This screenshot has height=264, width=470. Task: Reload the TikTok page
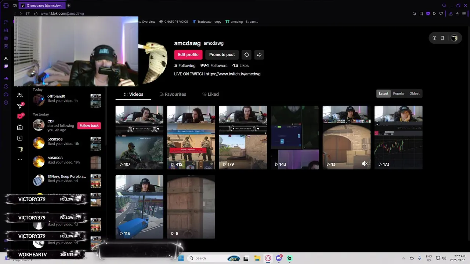click(x=28, y=14)
